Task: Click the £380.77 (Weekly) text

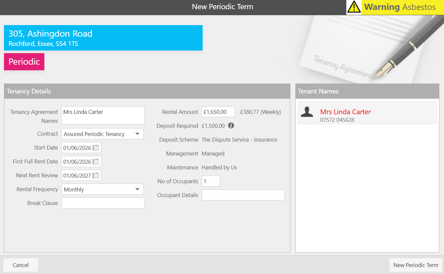Action: (x=261, y=112)
